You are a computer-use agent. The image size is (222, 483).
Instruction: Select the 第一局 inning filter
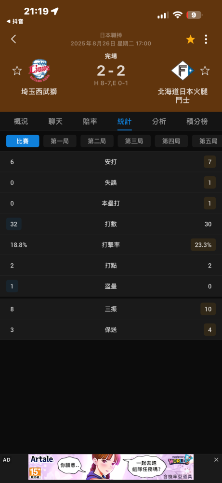point(60,141)
